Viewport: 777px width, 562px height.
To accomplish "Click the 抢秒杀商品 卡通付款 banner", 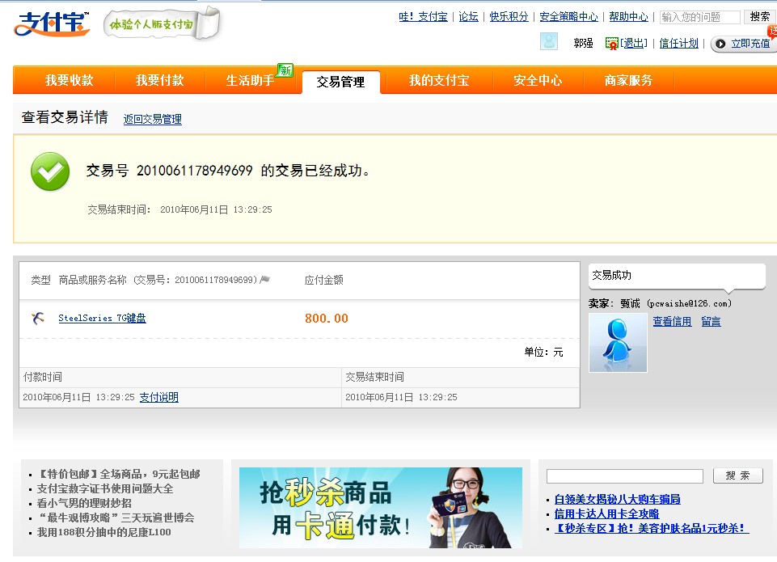I will tap(381, 508).
